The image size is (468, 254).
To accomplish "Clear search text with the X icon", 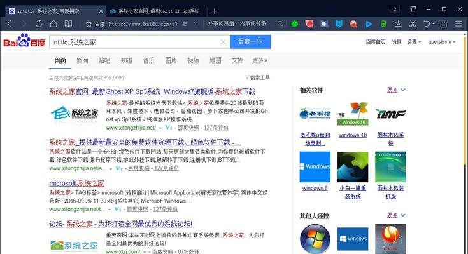I will pos(223,42).
